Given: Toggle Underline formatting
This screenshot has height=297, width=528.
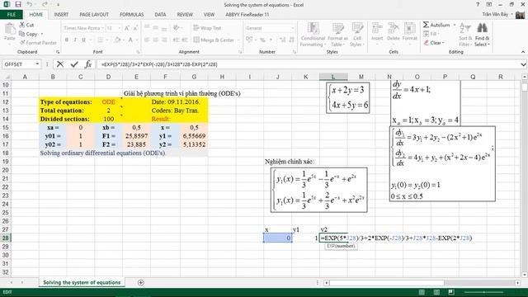Looking at the screenshot, I should coord(83,40).
